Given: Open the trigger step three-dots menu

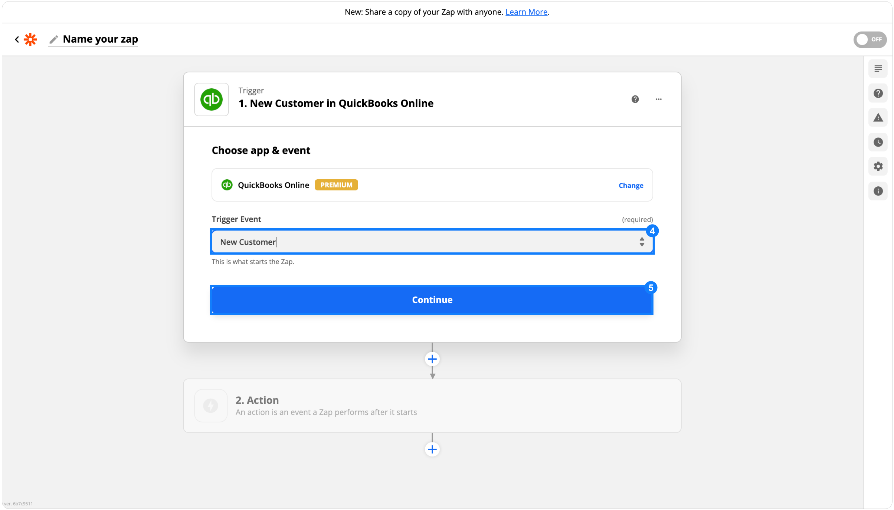Looking at the screenshot, I should (x=658, y=99).
